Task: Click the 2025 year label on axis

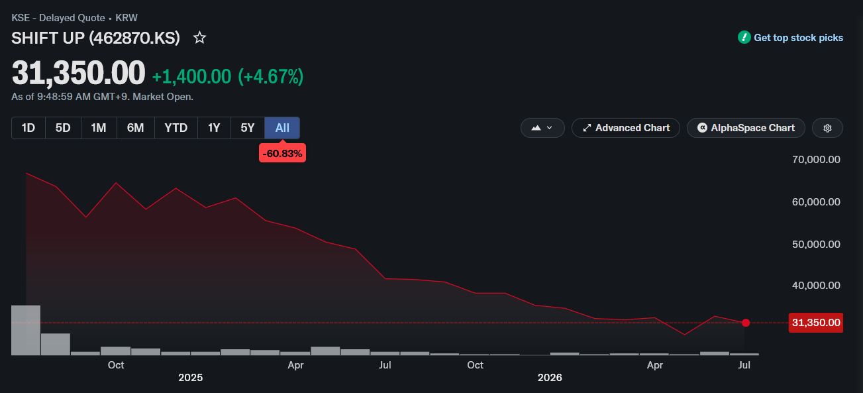Action: point(191,378)
